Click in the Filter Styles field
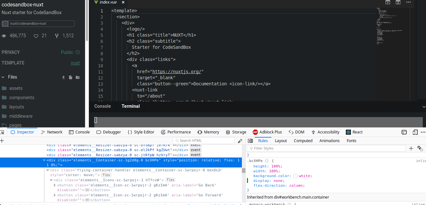 (327, 148)
